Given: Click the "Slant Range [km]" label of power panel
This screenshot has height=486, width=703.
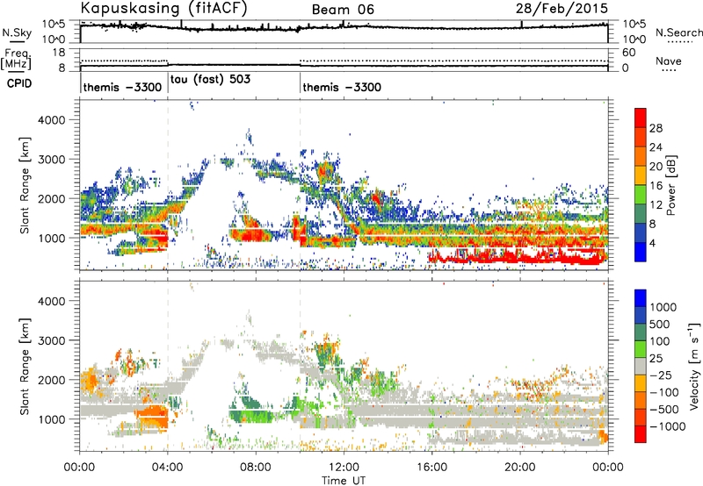Looking at the screenshot, I should [x=25, y=185].
